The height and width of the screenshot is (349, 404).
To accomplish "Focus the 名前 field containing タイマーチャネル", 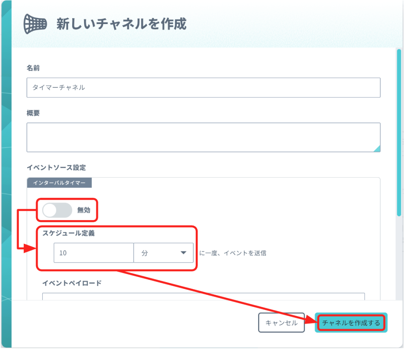I will 203,87.
